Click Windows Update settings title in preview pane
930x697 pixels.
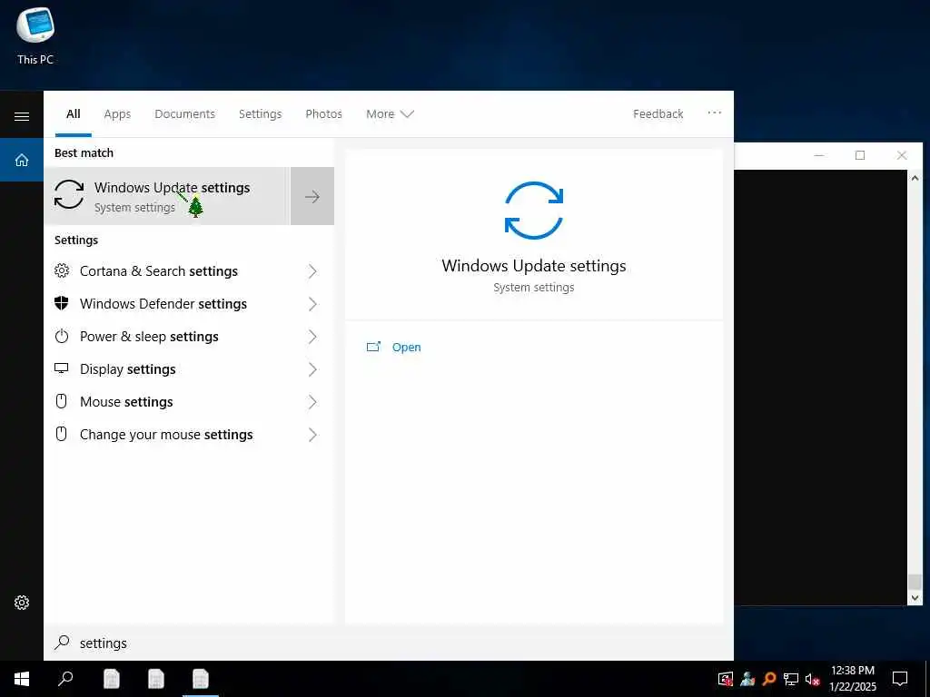534,266
